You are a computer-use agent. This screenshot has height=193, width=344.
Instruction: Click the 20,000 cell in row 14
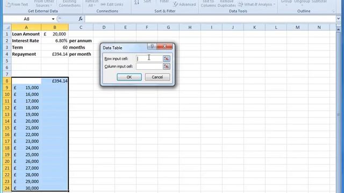pos(26,121)
